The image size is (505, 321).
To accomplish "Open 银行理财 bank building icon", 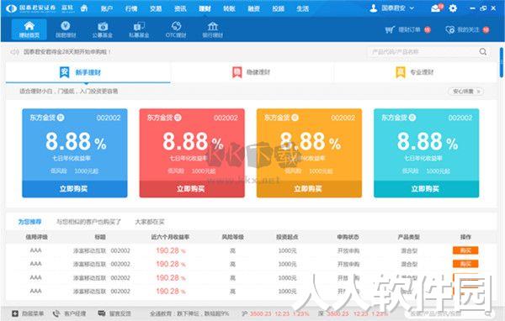I will click(213, 26).
